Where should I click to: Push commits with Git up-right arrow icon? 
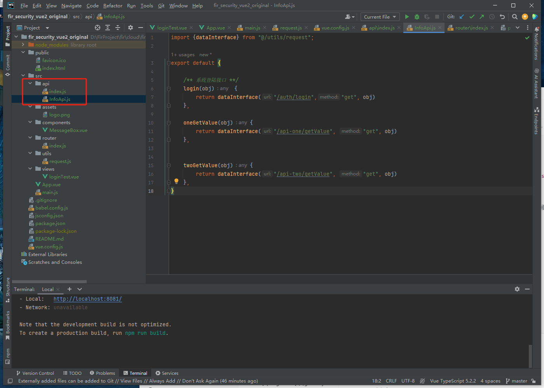482,17
